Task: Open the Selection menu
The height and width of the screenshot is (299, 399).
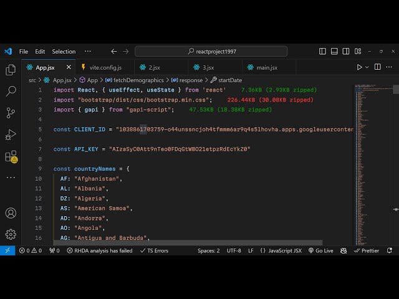Action: coord(64,51)
